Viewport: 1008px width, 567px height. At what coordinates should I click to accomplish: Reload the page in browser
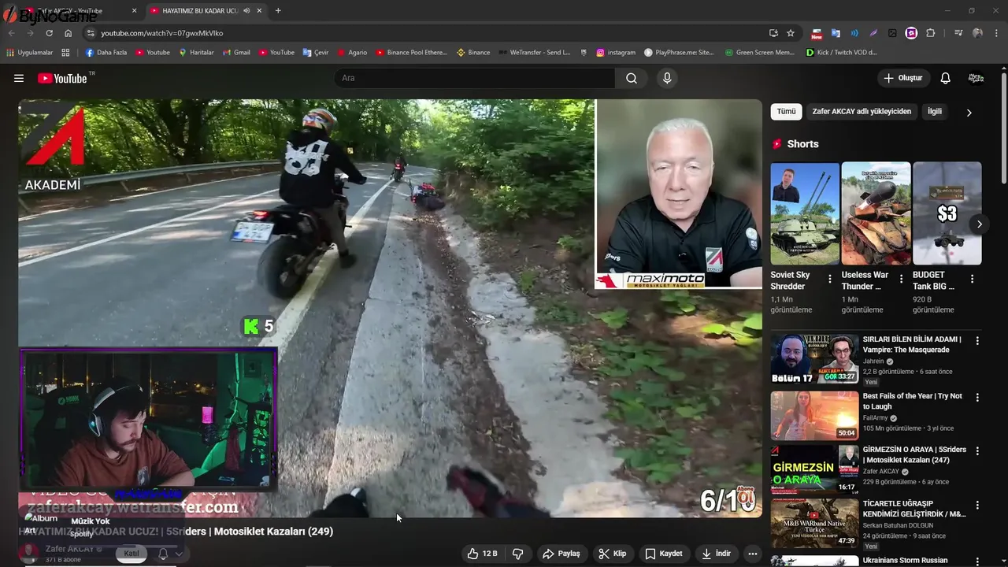point(49,33)
